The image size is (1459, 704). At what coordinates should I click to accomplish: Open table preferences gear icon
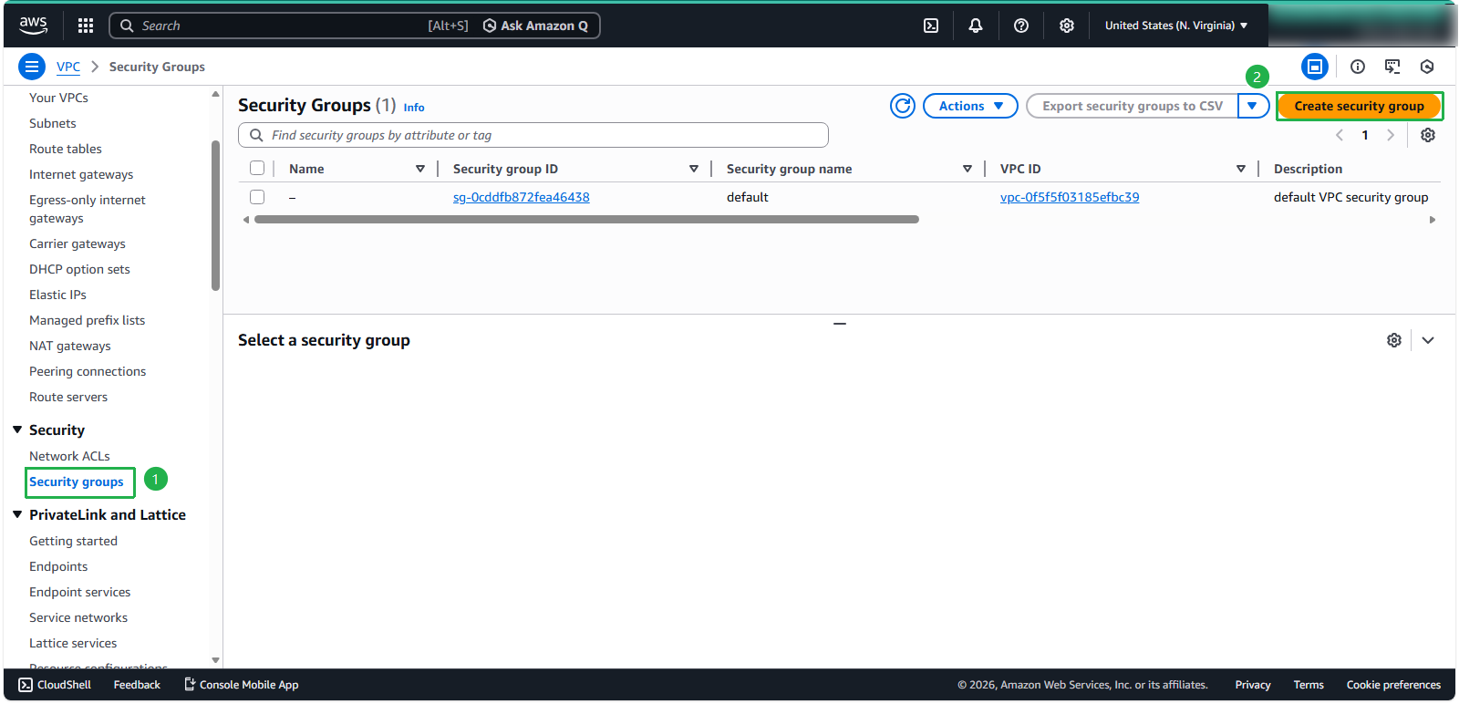[1428, 135]
